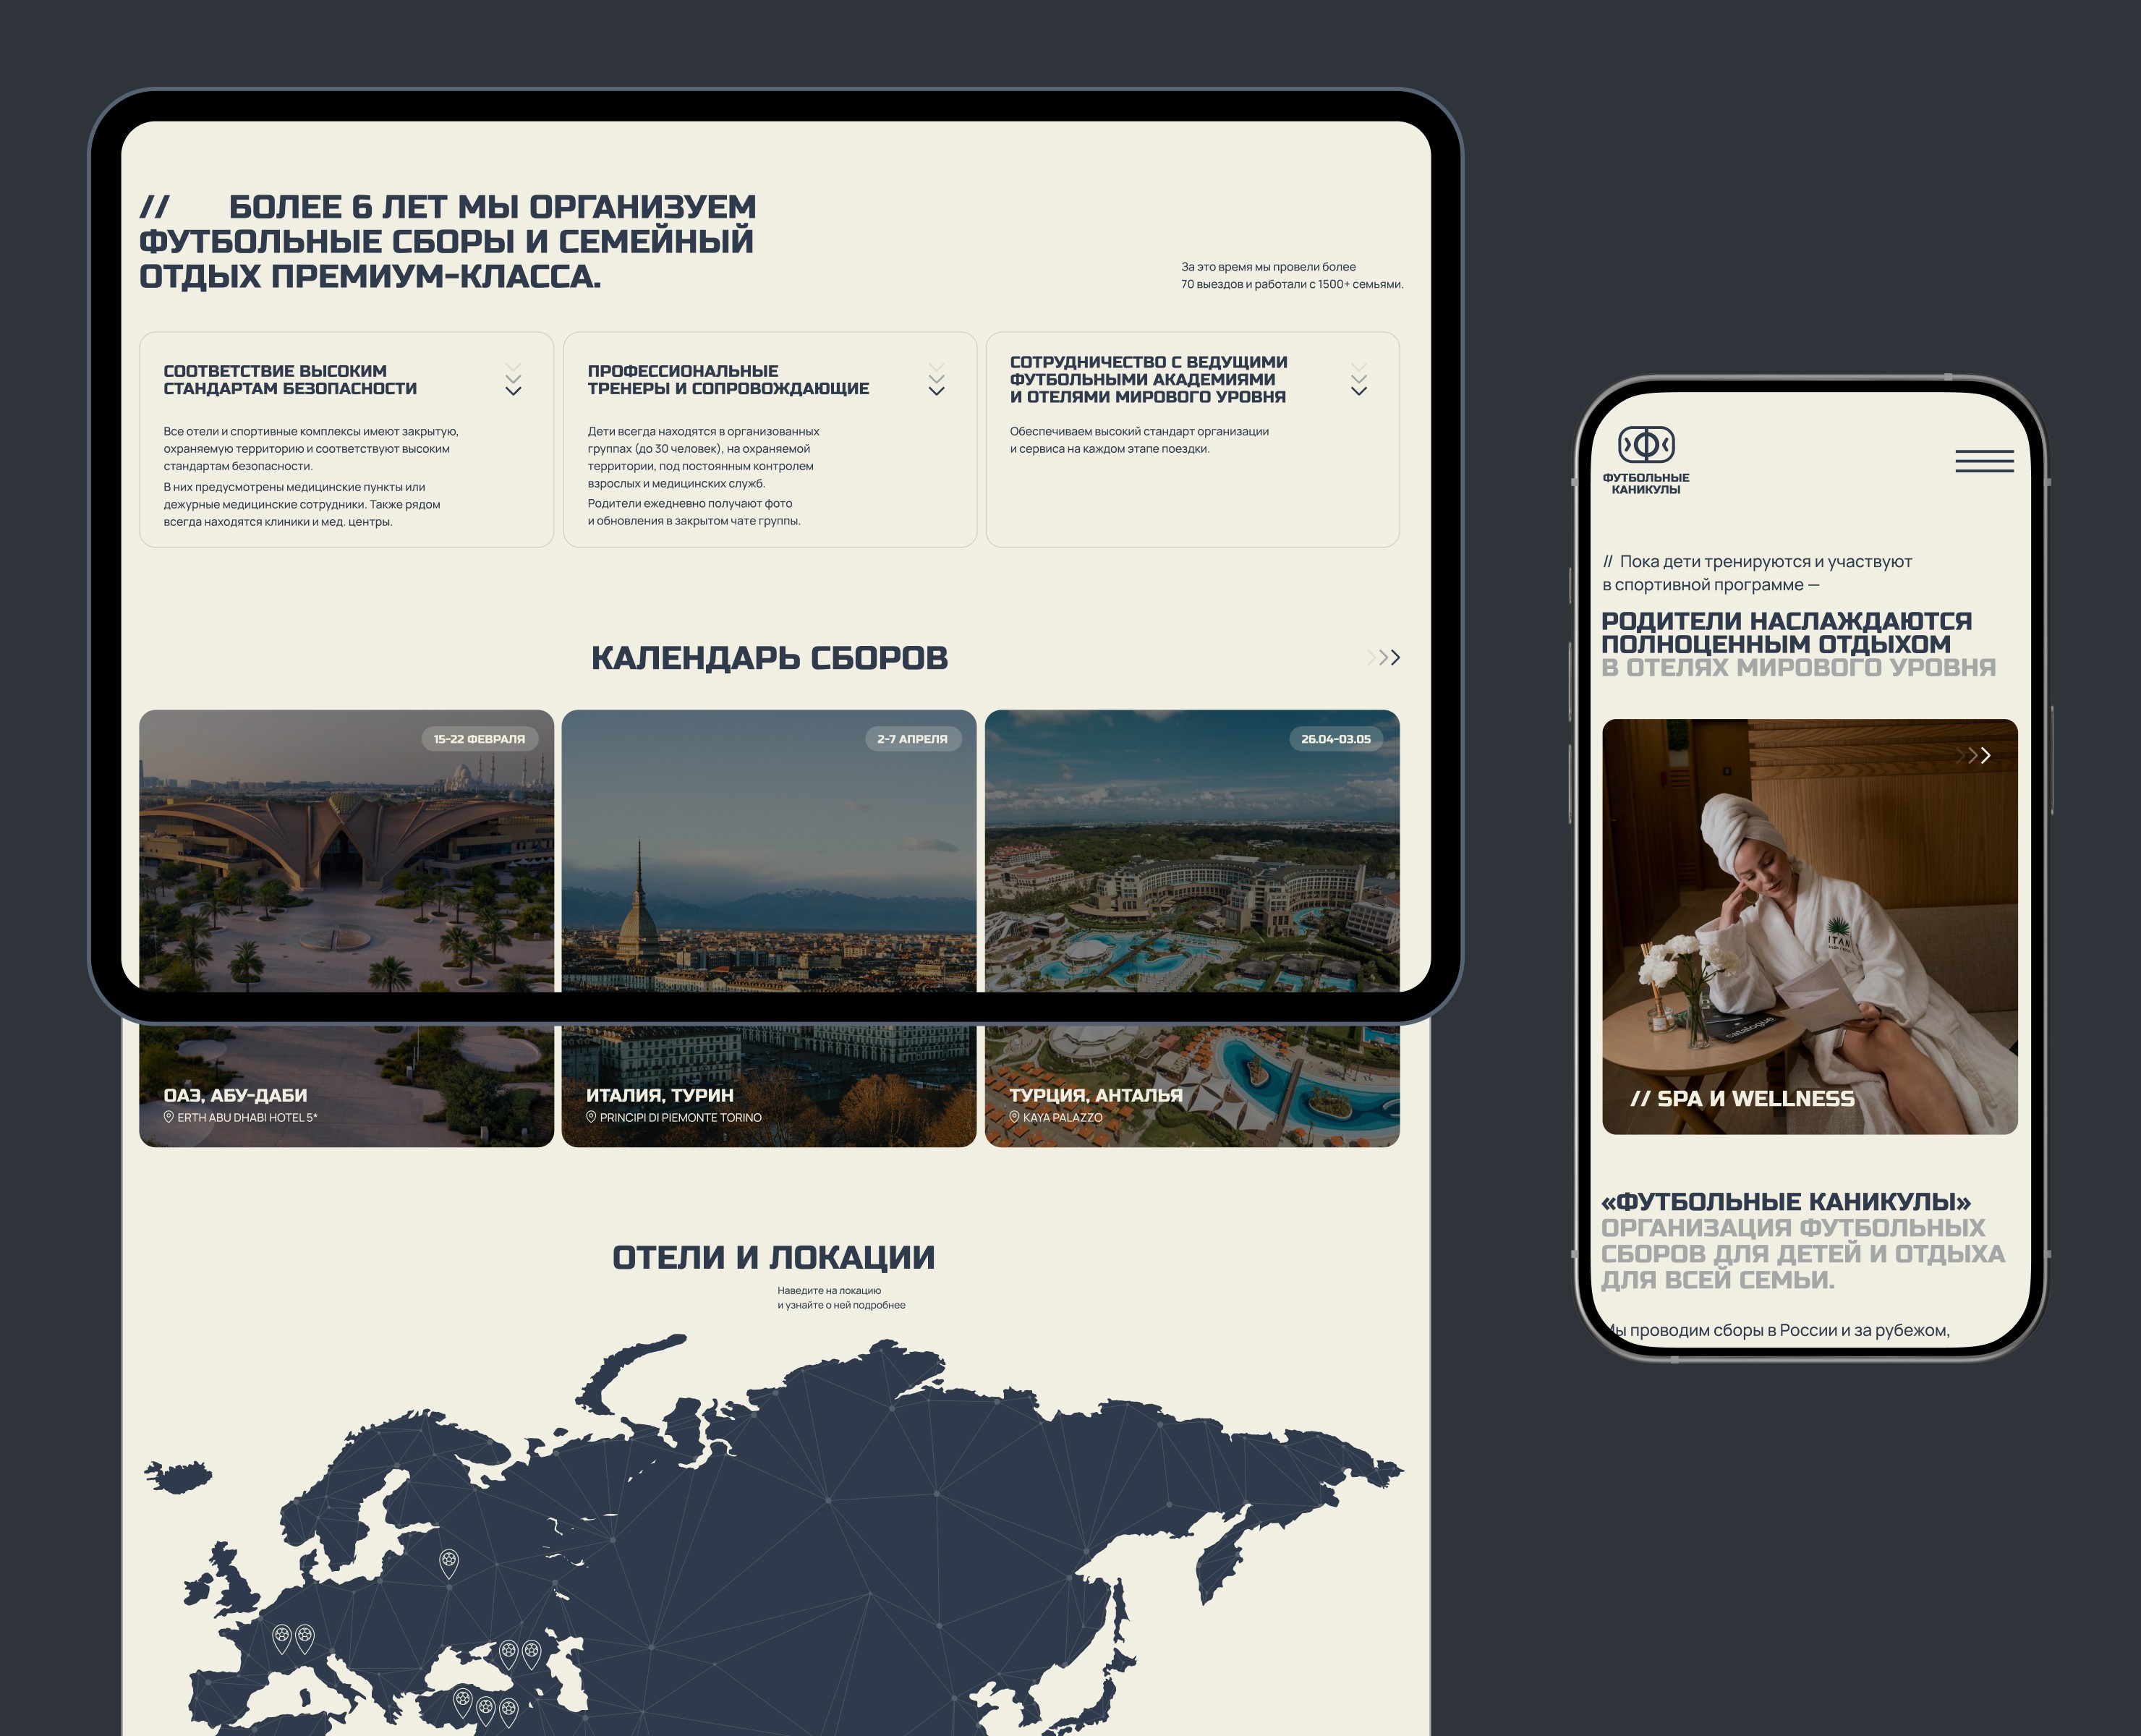Image resolution: width=2141 pixels, height=1736 pixels.
Task: Click the '26.04-03.05' date badge
Action: coord(1336,739)
